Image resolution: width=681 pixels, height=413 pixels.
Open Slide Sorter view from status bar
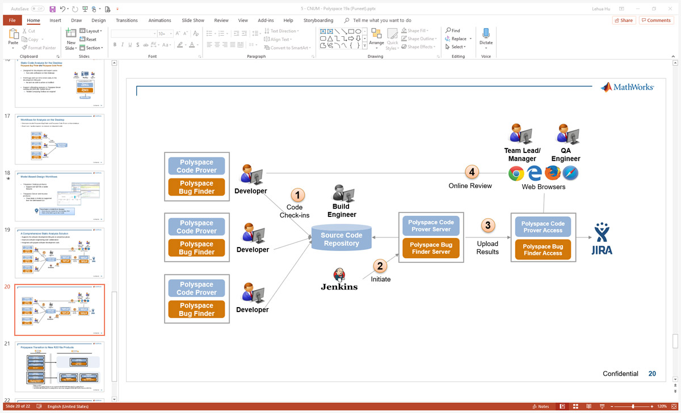click(x=575, y=406)
